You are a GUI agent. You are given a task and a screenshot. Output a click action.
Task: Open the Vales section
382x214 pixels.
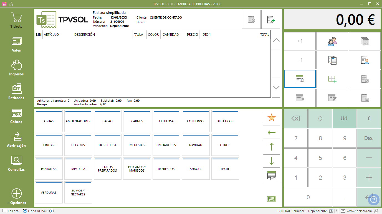(x=16, y=44)
